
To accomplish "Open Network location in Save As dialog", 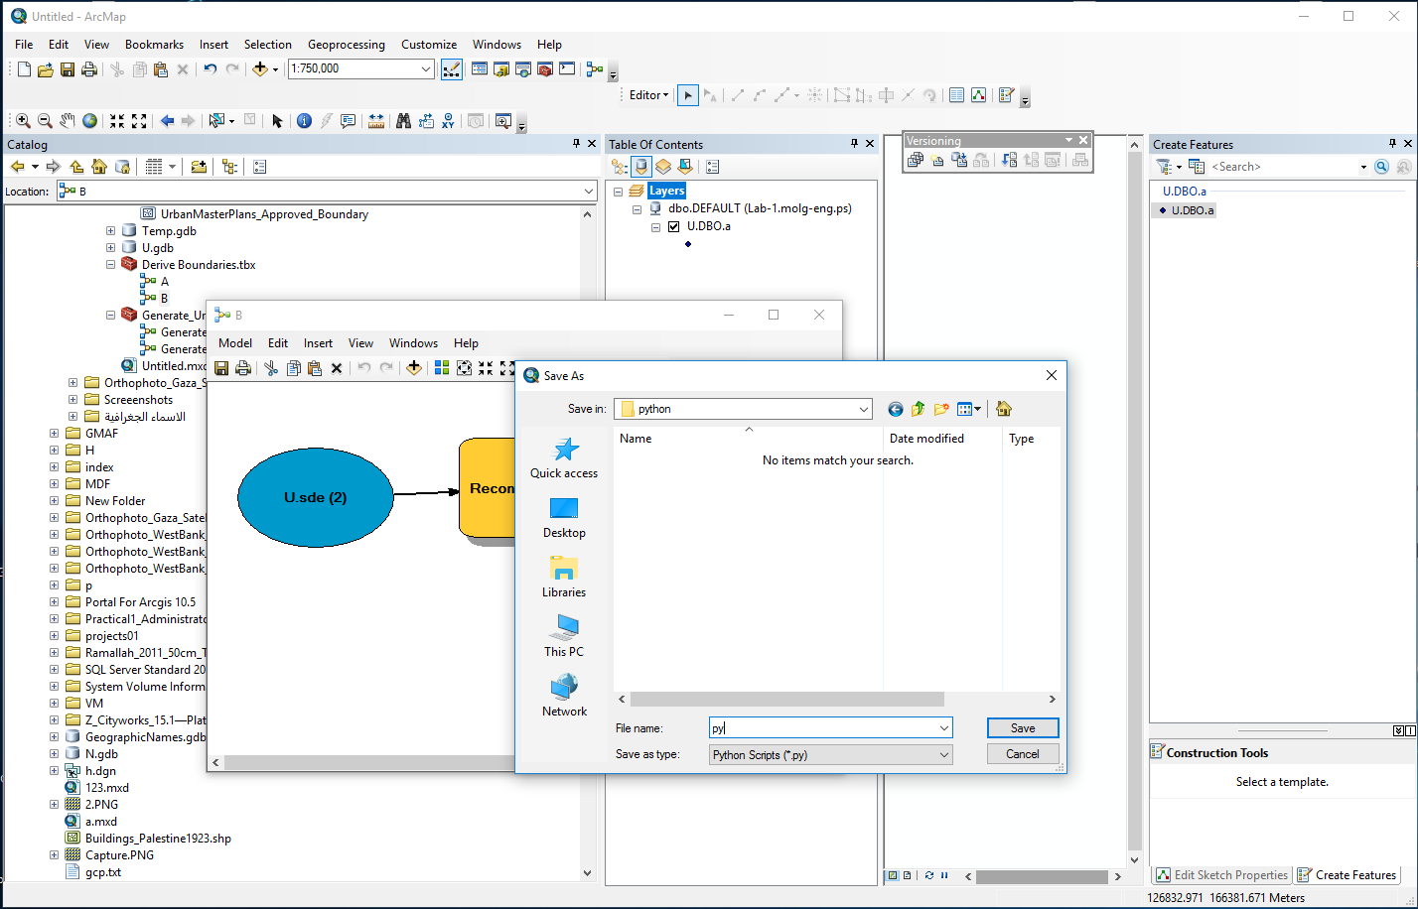I will pyautogui.click(x=564, y=696).
